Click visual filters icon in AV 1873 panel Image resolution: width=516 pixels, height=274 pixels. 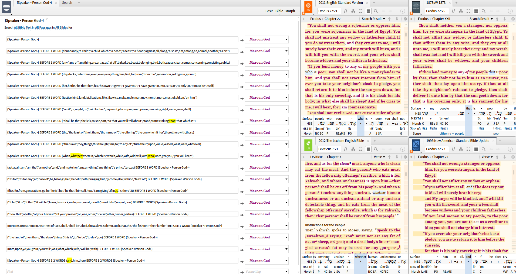pyautogui.click(x=461, y=11)
